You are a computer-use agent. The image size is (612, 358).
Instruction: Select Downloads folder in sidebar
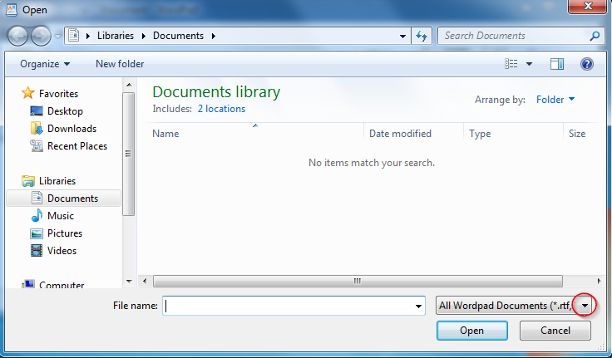coord(72,129)
